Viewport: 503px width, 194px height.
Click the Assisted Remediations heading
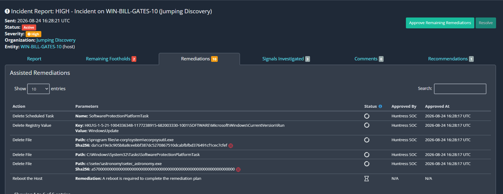(40, 73)
